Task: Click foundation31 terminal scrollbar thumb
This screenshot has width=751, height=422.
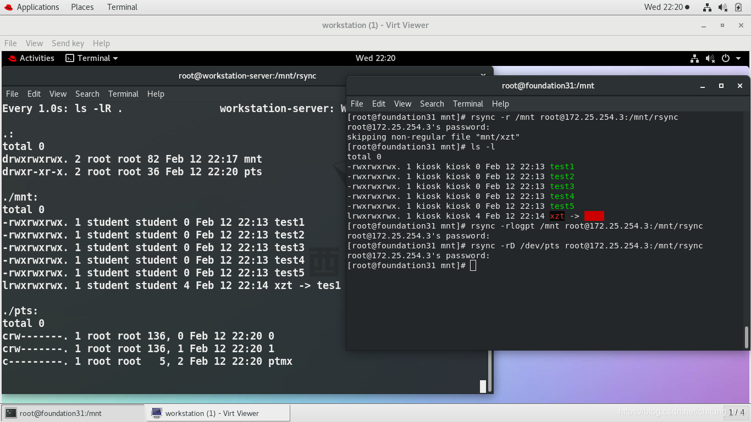Action: 747,337
